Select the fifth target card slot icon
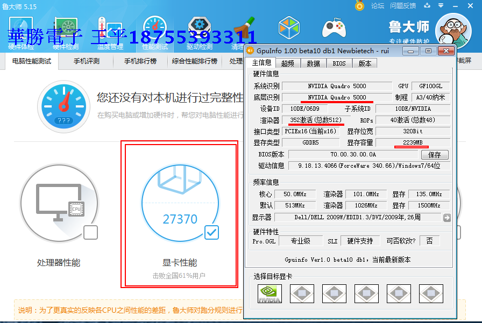The height and width of the screenshot is (323, 482). 399,294
